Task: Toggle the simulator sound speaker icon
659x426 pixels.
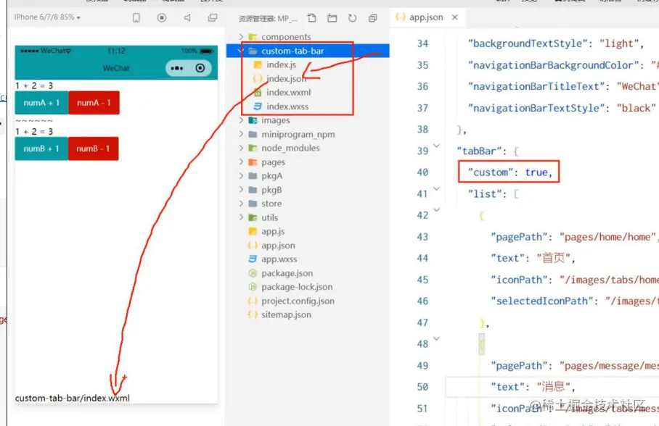Action: pyautogui.click(x=187, y=17)
